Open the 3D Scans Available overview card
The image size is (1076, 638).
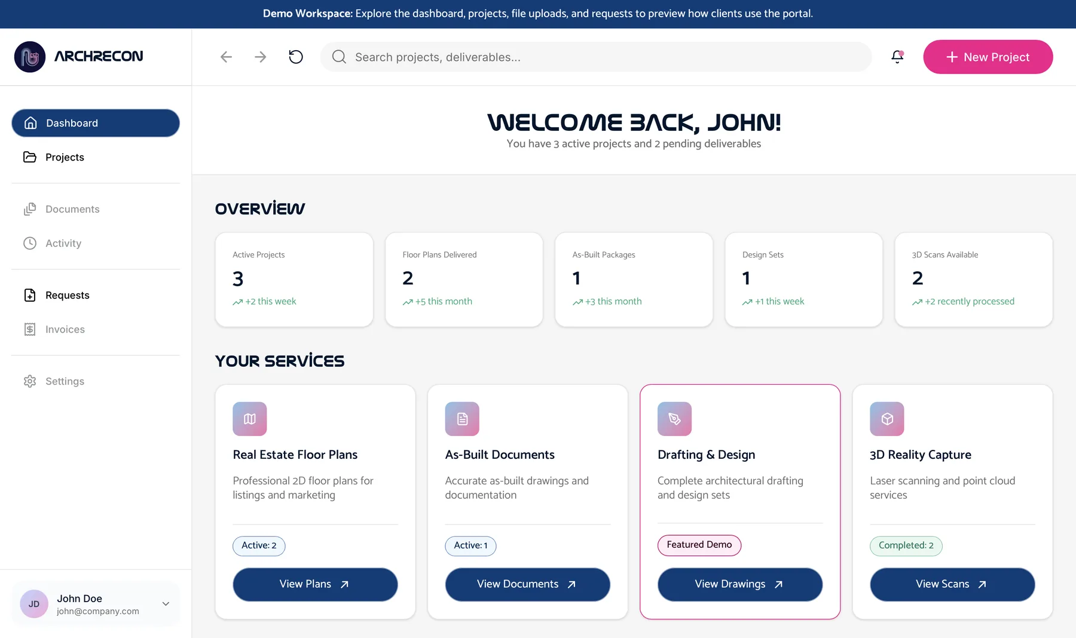[x=974, y=280]
